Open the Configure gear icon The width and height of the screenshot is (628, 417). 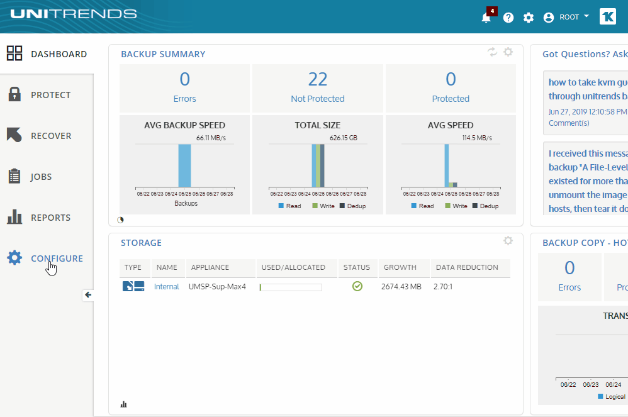coord(14,258)
